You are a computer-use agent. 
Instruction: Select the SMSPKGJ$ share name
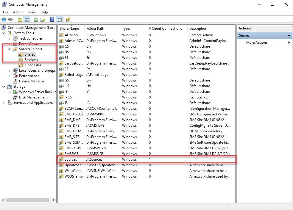click(73, 148)
